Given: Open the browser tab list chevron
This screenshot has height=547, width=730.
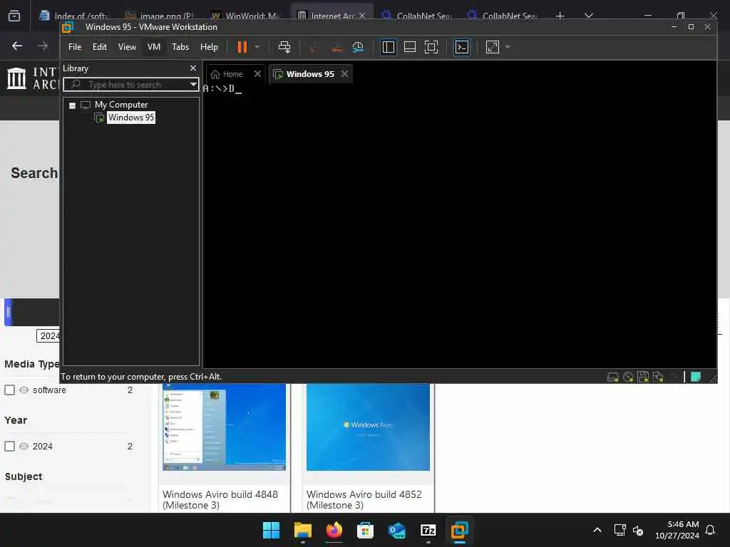Looking at the screenshot, I should (588, 16).
